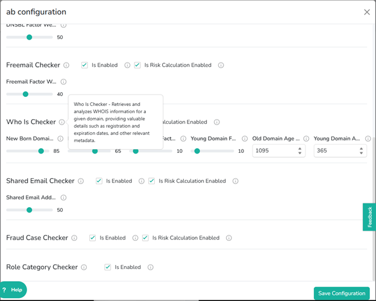This screenshot has width=376, height=301.
Task: Click info icon beside Freemail Checker heading
Action: pyautogui.click(x=66, y=65)
